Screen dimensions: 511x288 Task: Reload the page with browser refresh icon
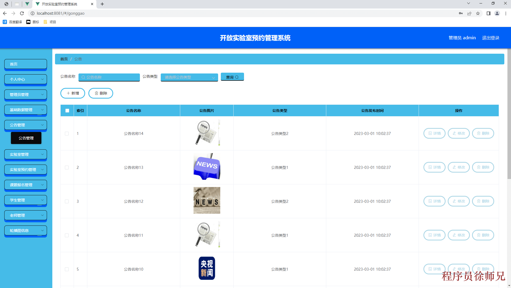[22, 13]
